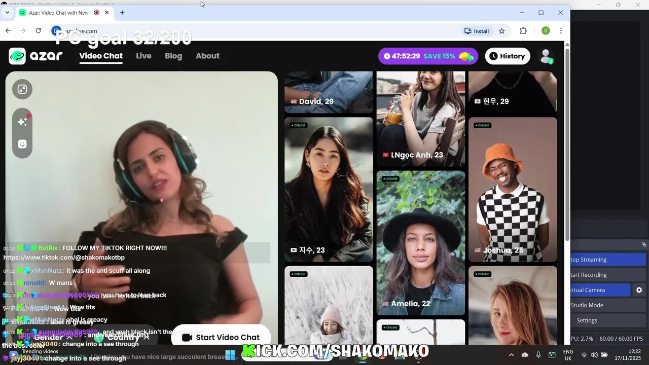Viewport: 649px width, 365px height.
Task: Open the taskbar volume control
Action: tap(594, 355)
